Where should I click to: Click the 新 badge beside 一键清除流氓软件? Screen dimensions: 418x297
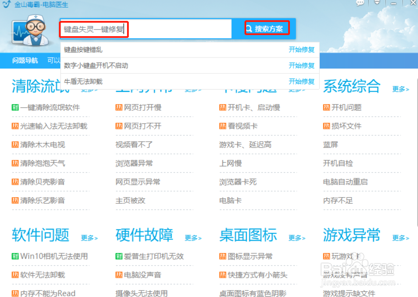click(x=15, y=107)
